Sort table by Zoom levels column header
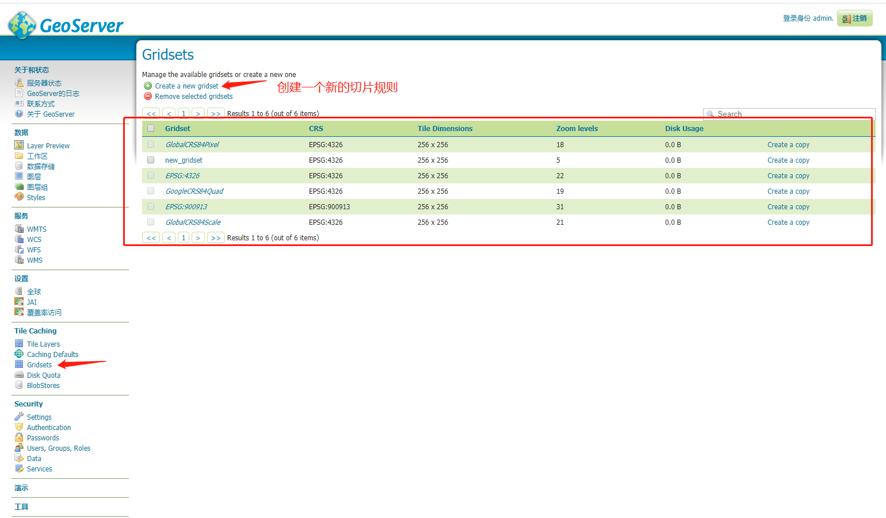 coord(577,129)
